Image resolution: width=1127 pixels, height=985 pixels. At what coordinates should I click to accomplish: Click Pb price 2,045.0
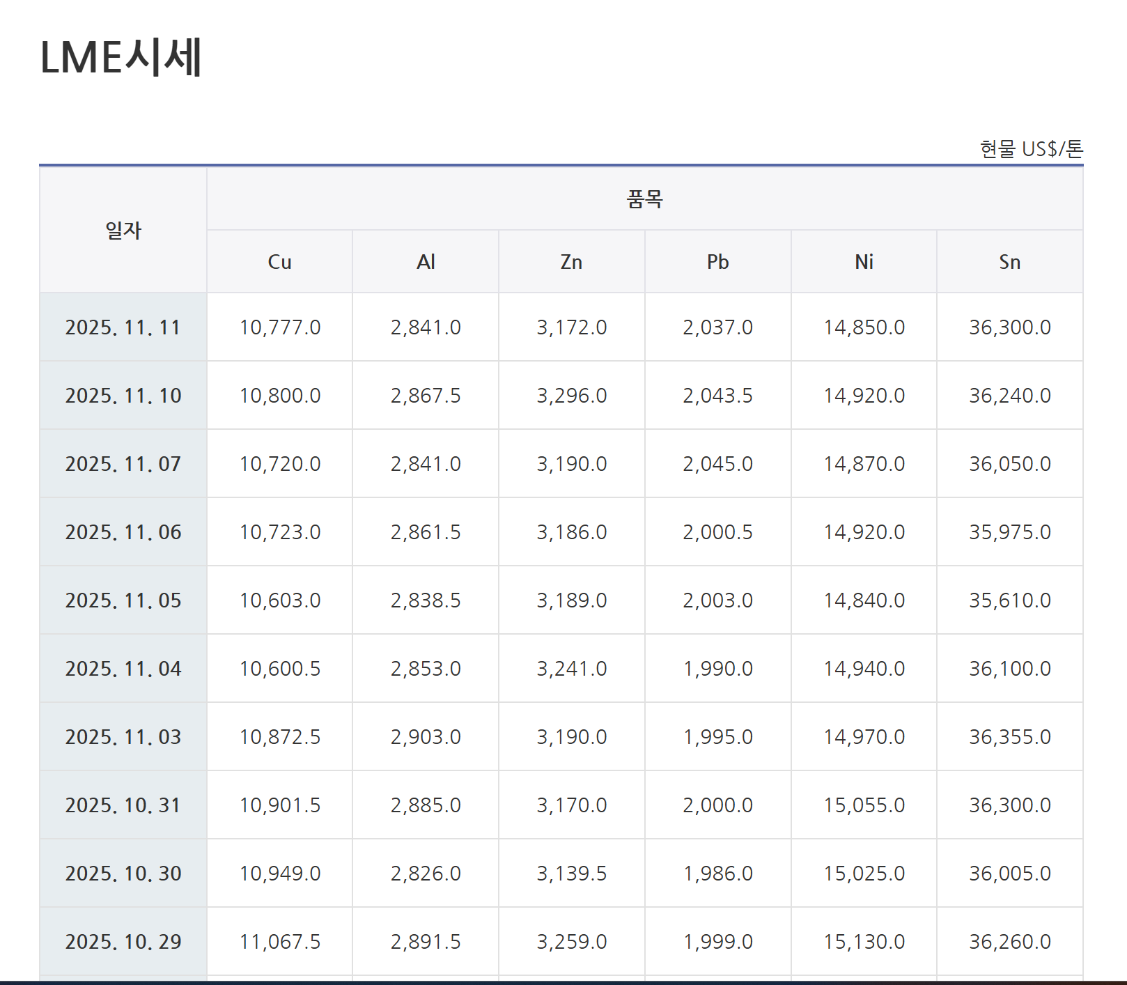pos(717,464)
